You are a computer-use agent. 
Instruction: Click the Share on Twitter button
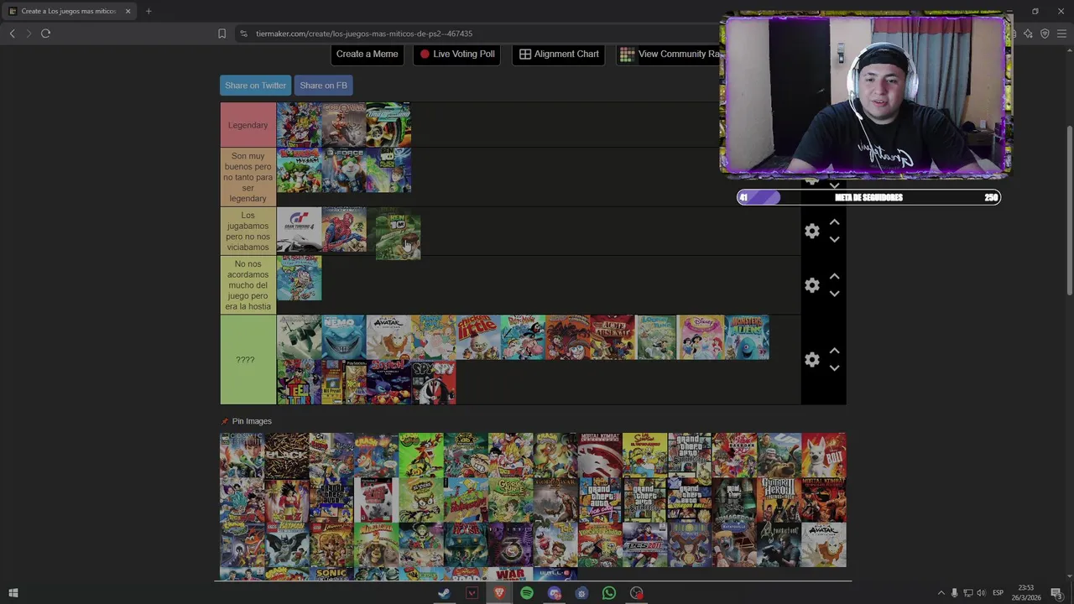[255, 86]
